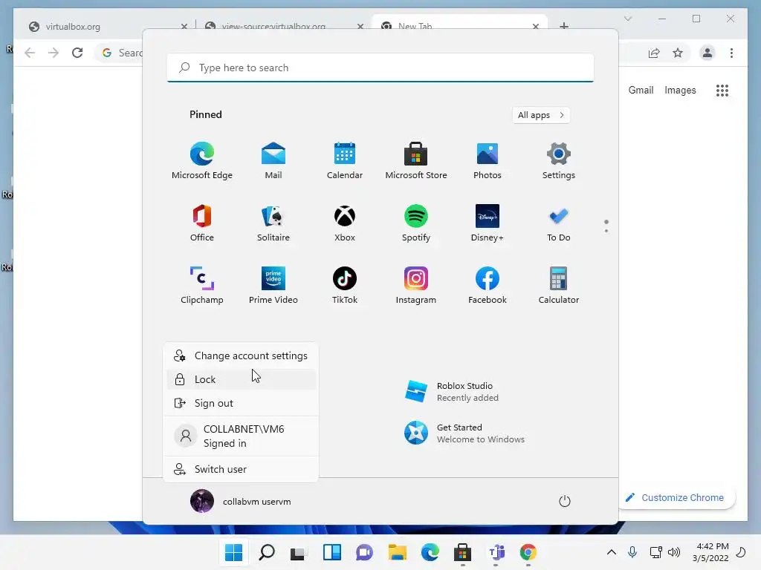Switch to view-source:virtualbox.org tab
The width and height of the screenshot is (761, 570).
(x=284, y=26)
